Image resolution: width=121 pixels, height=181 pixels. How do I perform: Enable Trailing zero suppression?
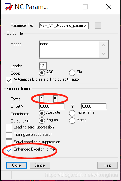coord(9,135)
